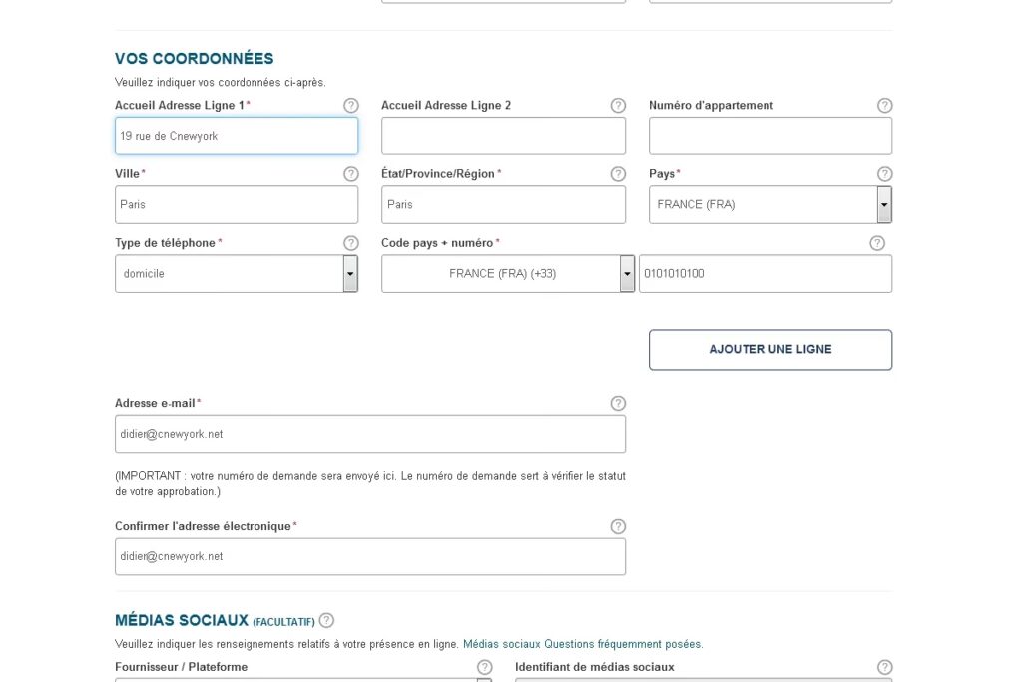1022x682 pixels.
Task: Click Type de téléphone help icon
Action: (x=350, y=243)
